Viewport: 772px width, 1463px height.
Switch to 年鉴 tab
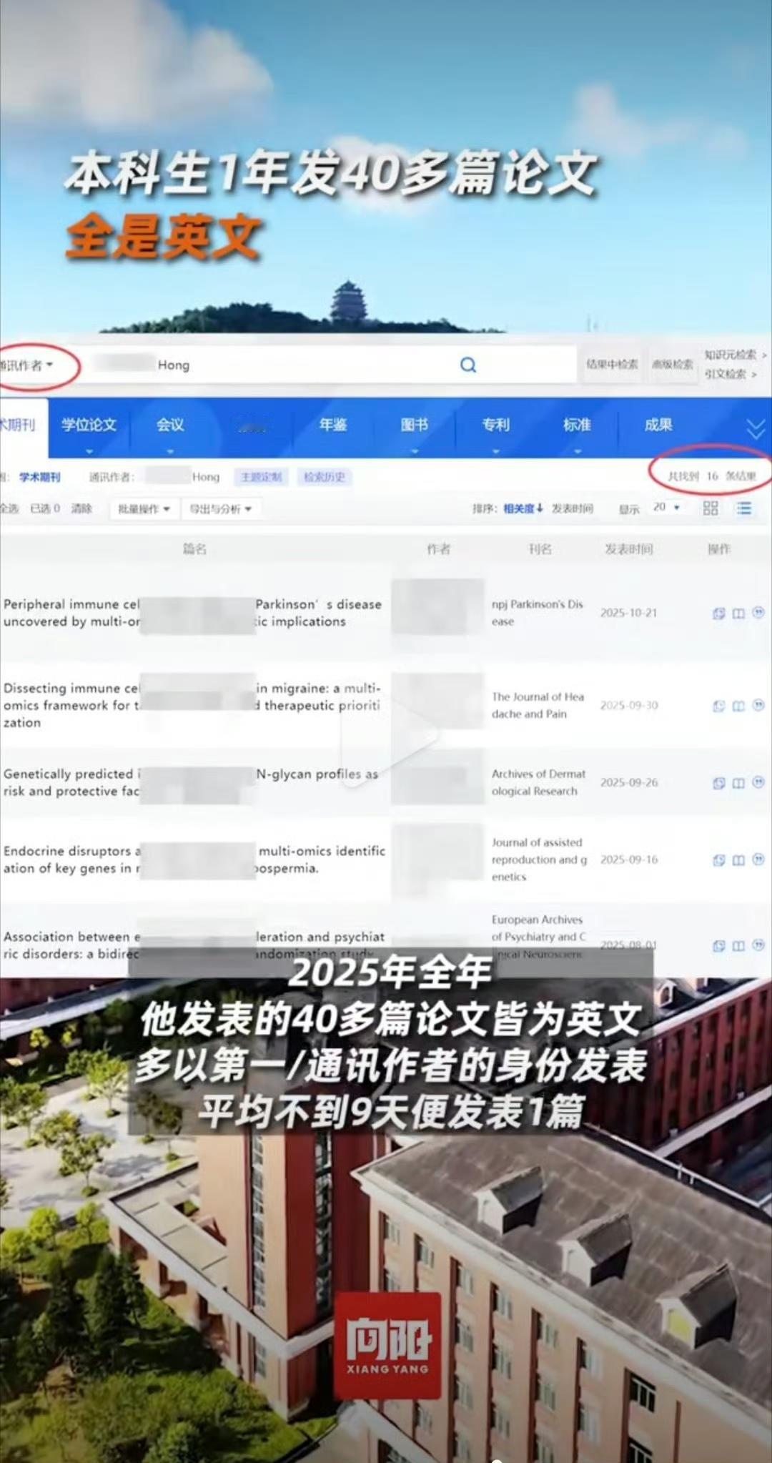pos(333,425)
